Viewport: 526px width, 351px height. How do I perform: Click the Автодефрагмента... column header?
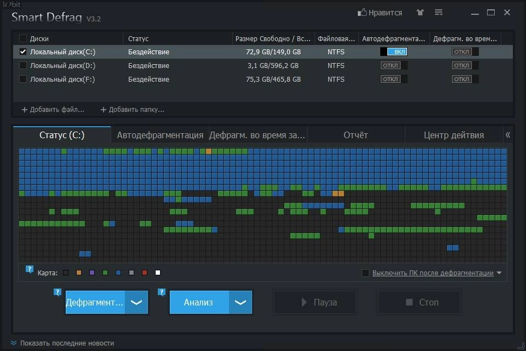[394, 38]
